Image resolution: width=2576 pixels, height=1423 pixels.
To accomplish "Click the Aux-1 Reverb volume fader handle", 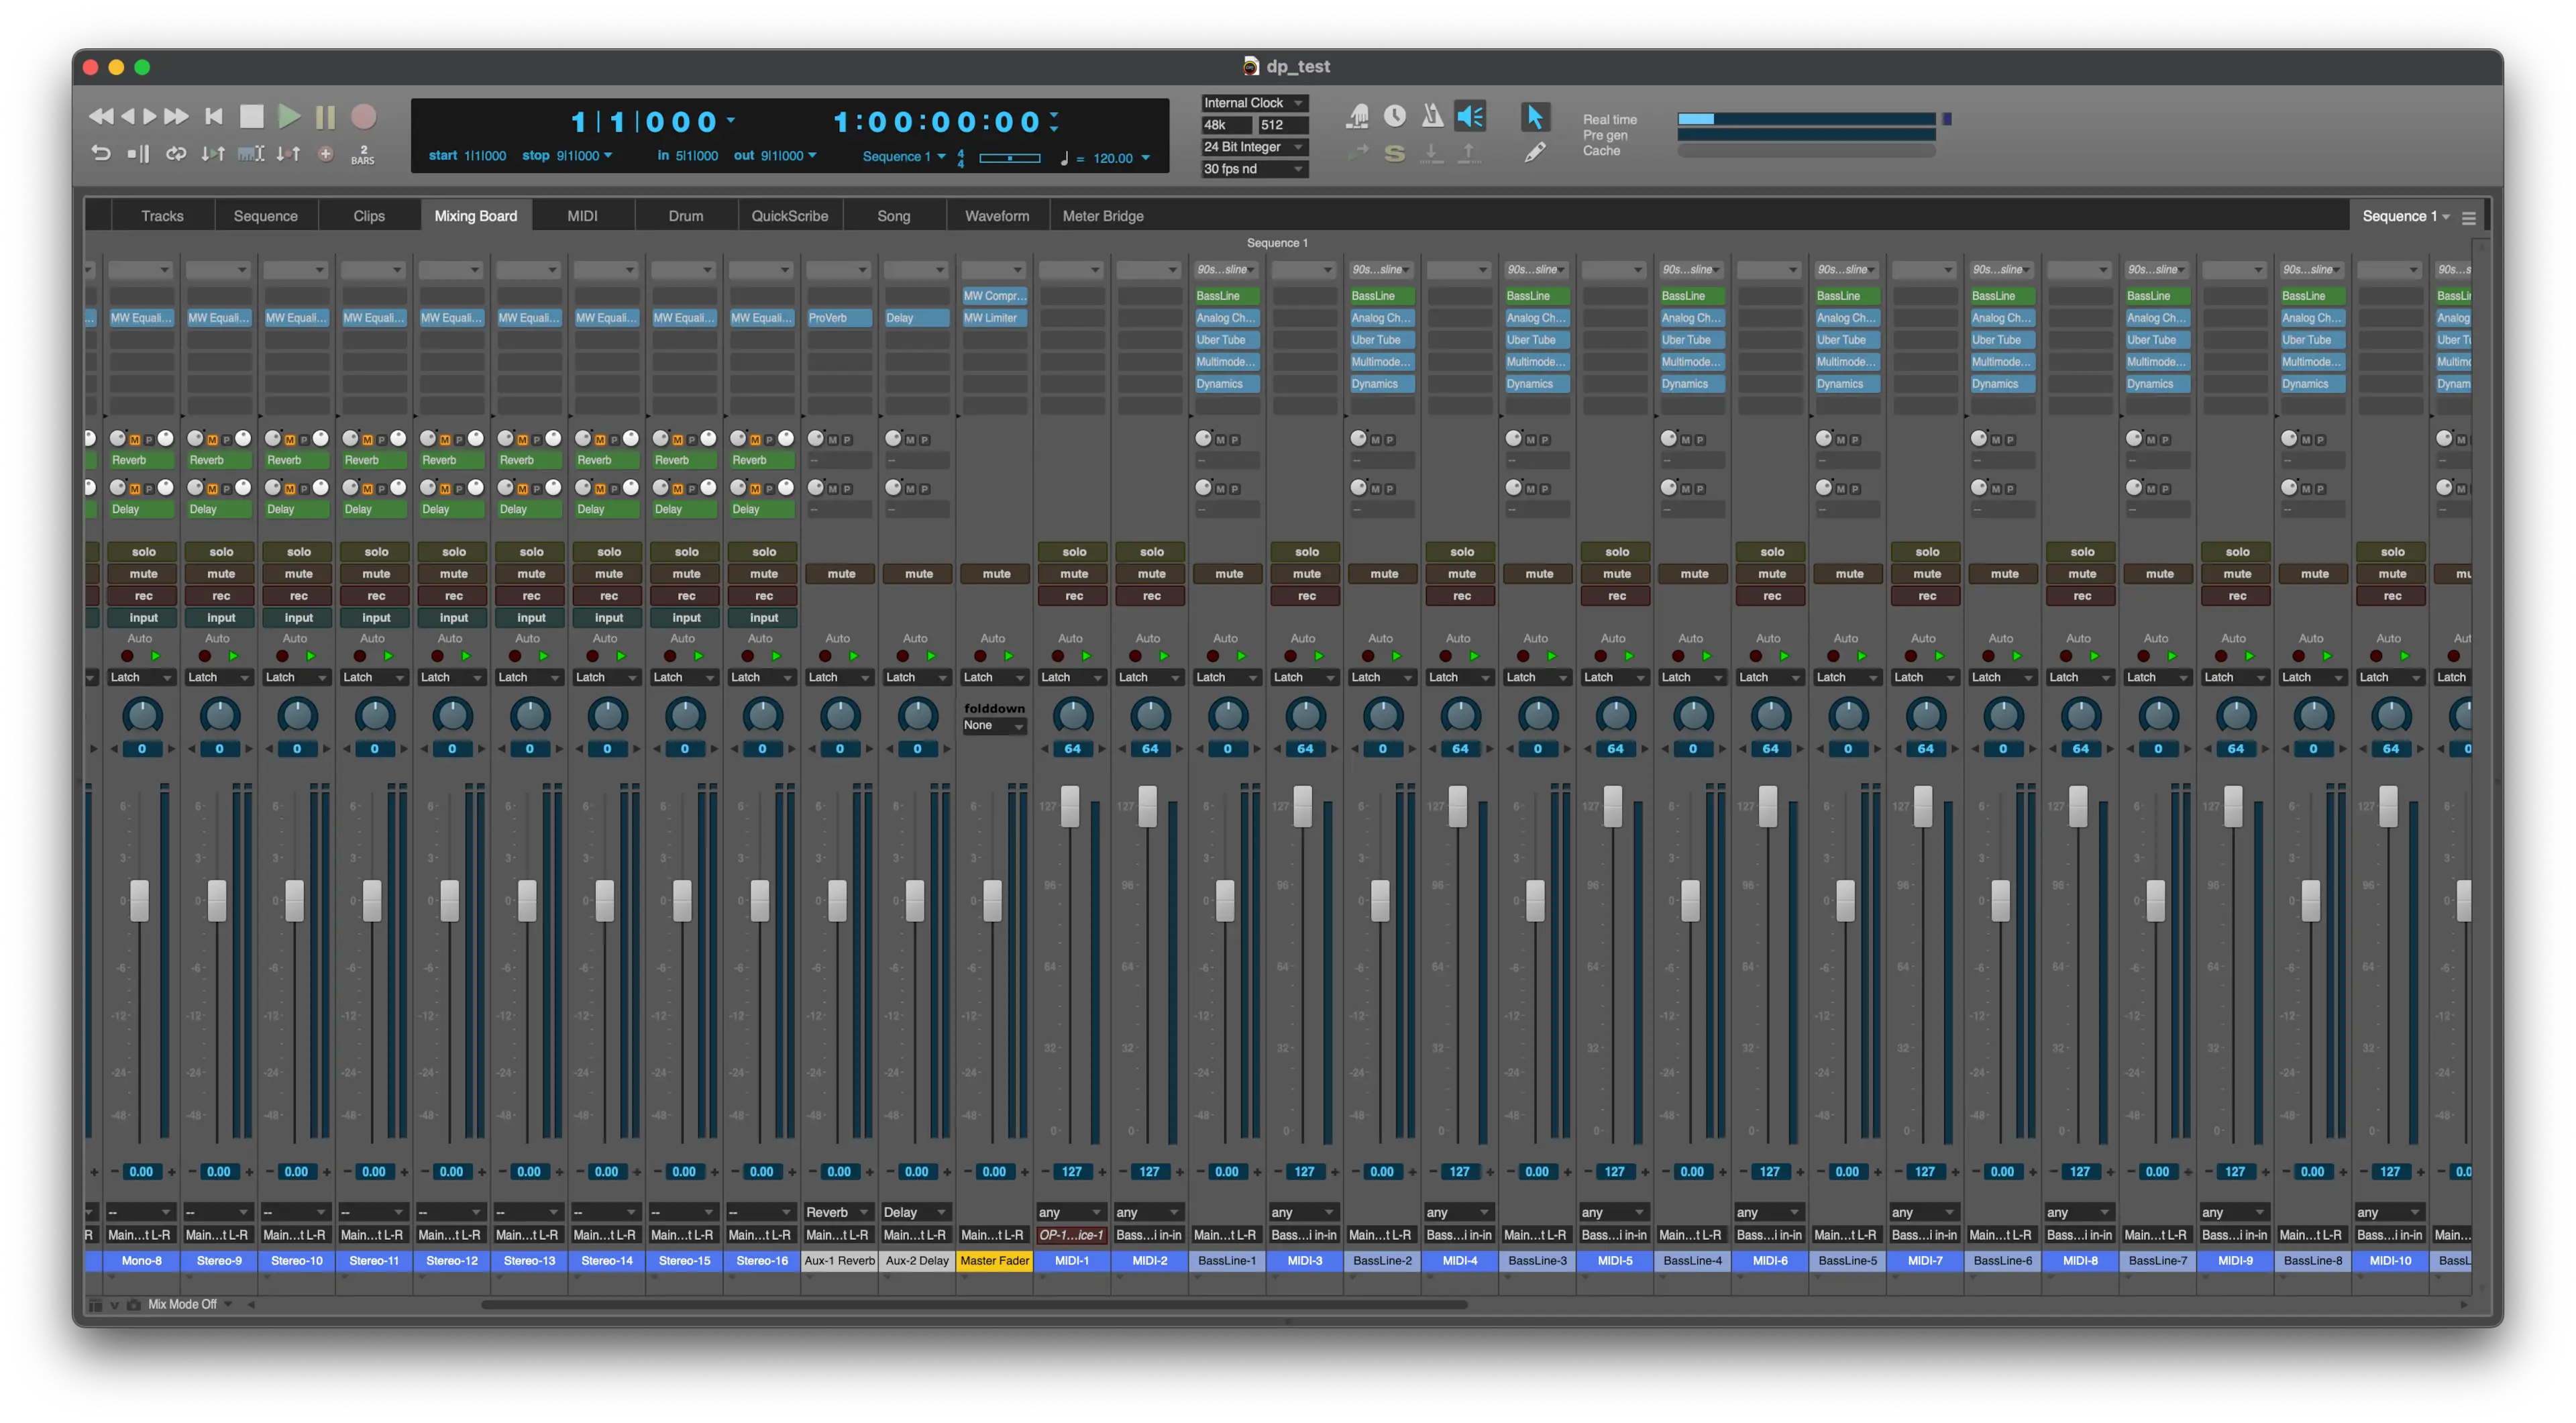I will (x=837, y=900).
